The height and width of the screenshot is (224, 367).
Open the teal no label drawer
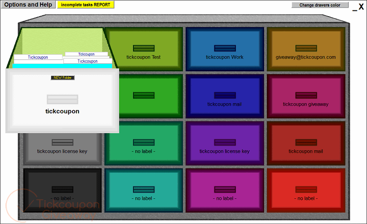coord(143,190)
